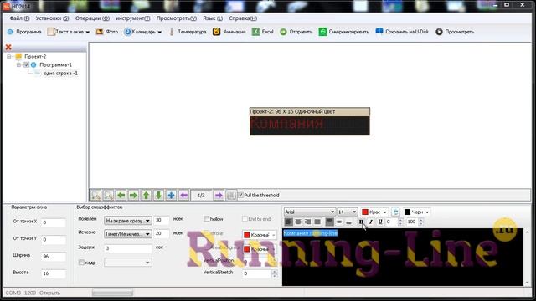536x301 pixels.
Task: Align text to the right
Action: coord(307,222)
